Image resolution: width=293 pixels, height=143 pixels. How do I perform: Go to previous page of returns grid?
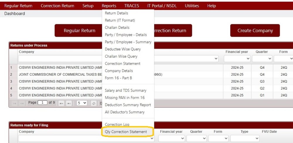(22, 103)
